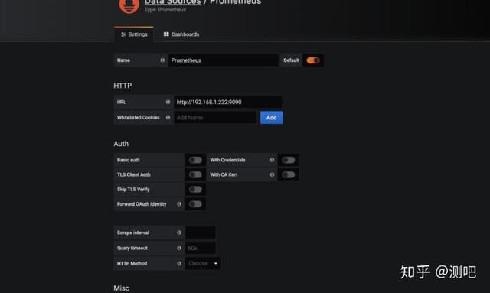The height and width of the screenshot is (293, 490).
Task: Click the 'HTTP' section heading
Action: tap(122, 86)
